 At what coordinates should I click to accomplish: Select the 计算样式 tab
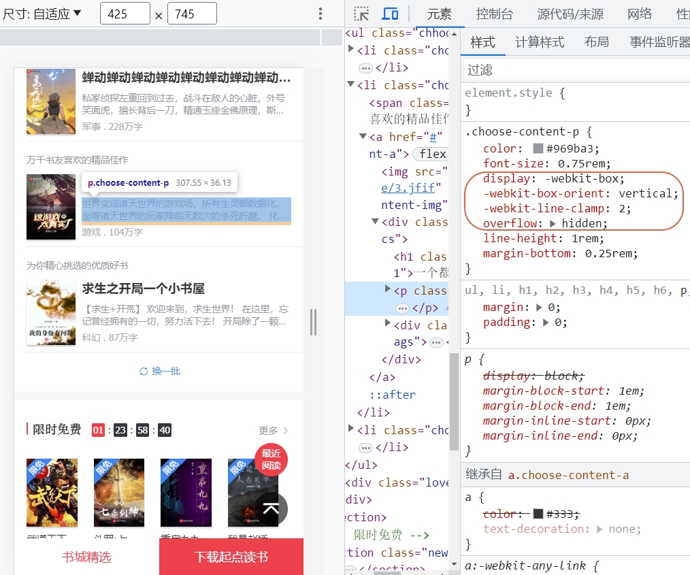pos(540,42)
